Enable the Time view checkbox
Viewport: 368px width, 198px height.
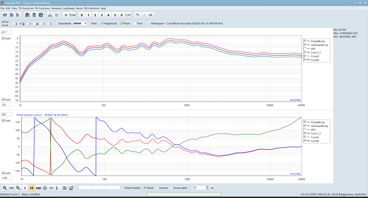click(135, 23)
